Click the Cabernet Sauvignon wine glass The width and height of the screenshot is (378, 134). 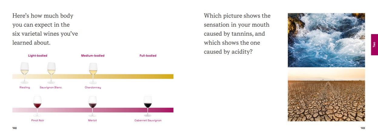pos(148,106)
